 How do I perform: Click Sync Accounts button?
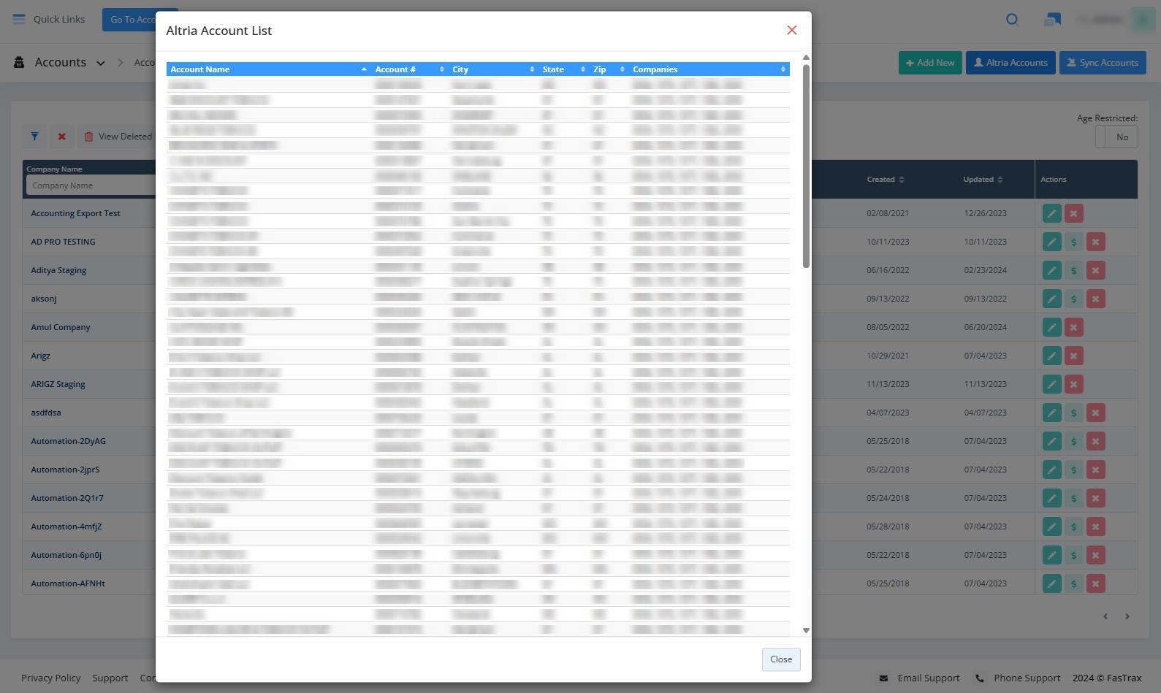click(x=1103, y=63)
